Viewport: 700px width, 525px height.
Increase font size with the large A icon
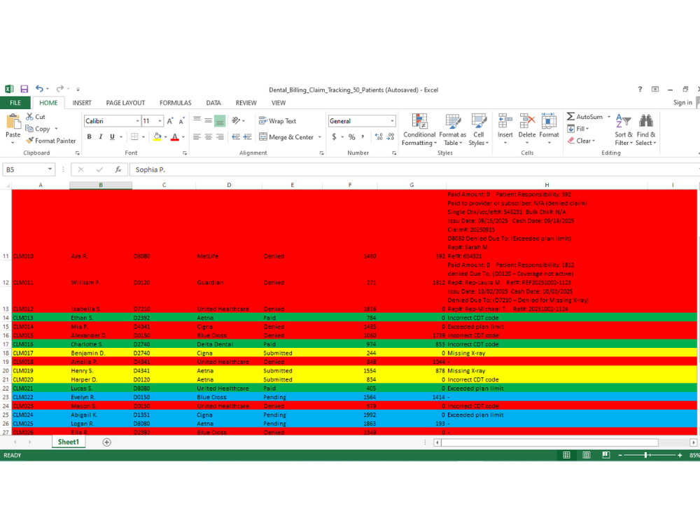(170, 121)
